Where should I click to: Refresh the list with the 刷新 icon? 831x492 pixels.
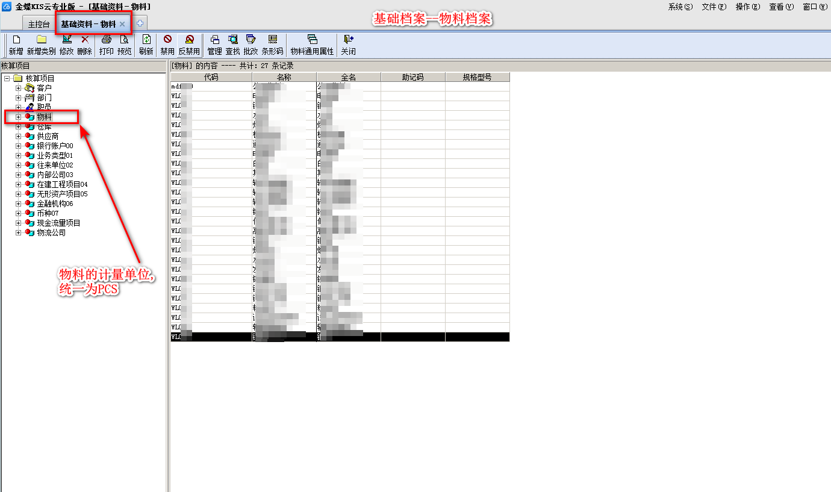146,40
